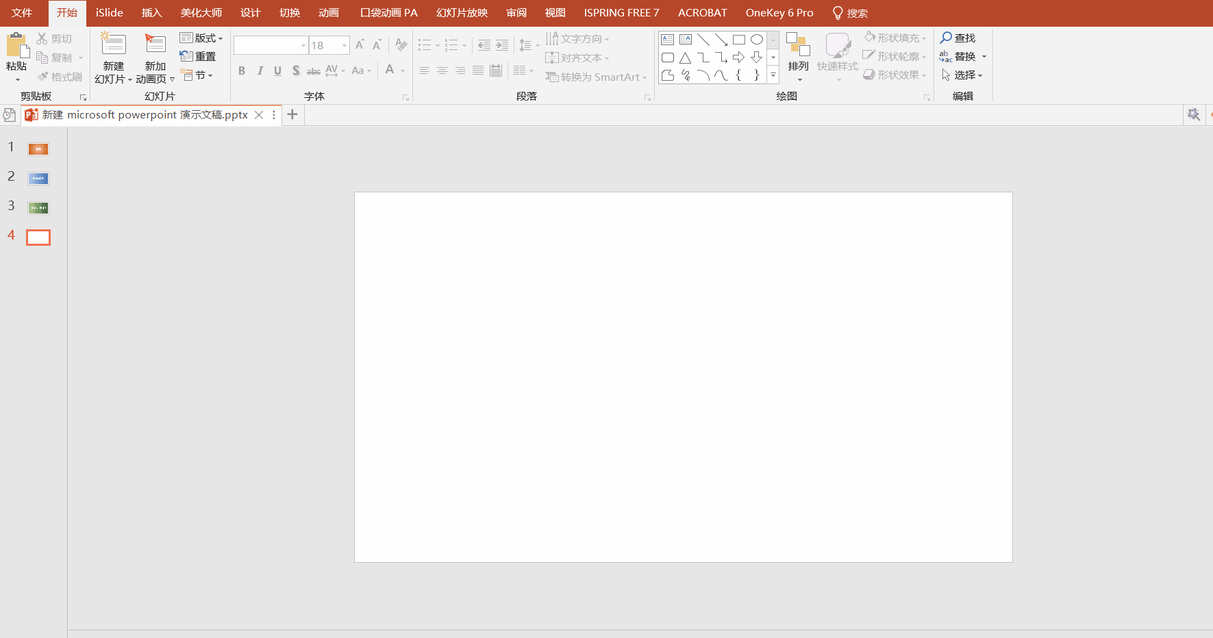Decrease font size with the smaller A icon
The height and width of the screenshot is (638, 1213).
coord(377,45)
